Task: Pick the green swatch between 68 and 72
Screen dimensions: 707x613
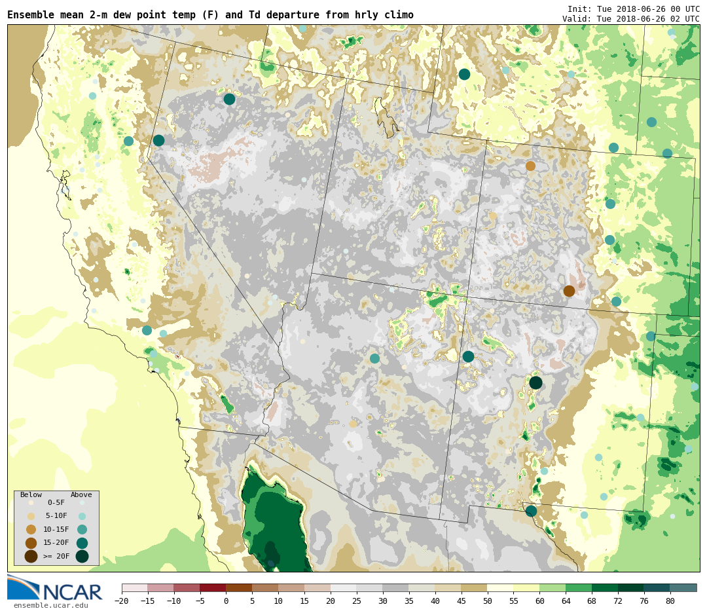Action: pyautogui.click(x=605, y=587)
